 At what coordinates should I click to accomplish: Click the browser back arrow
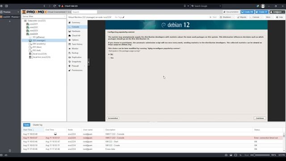[44, 6]
